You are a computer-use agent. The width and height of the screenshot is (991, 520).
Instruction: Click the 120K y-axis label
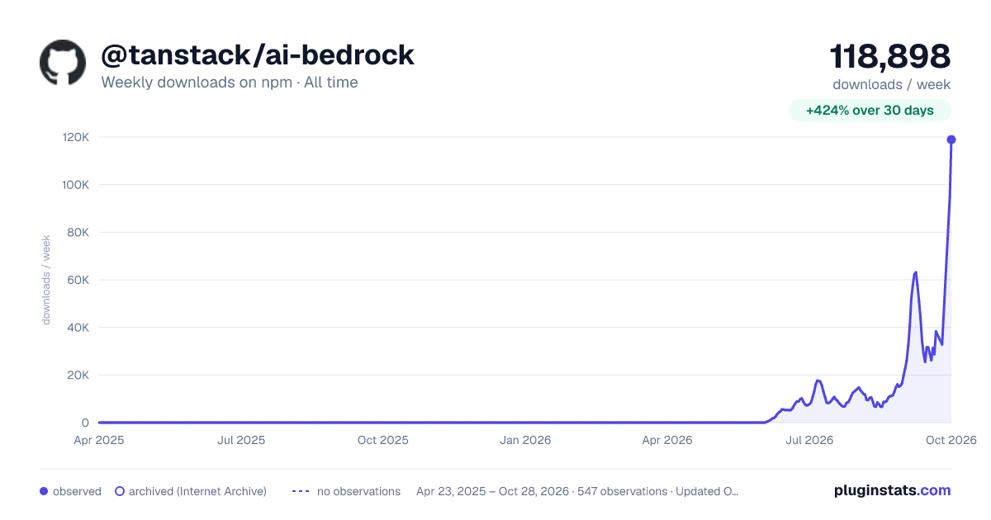[x=76, y=137]
